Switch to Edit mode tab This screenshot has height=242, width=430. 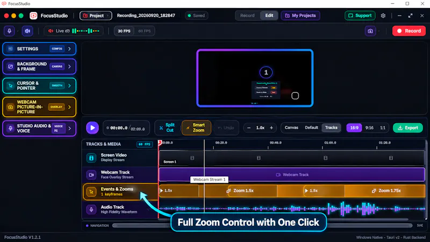[x=269, y=16]
